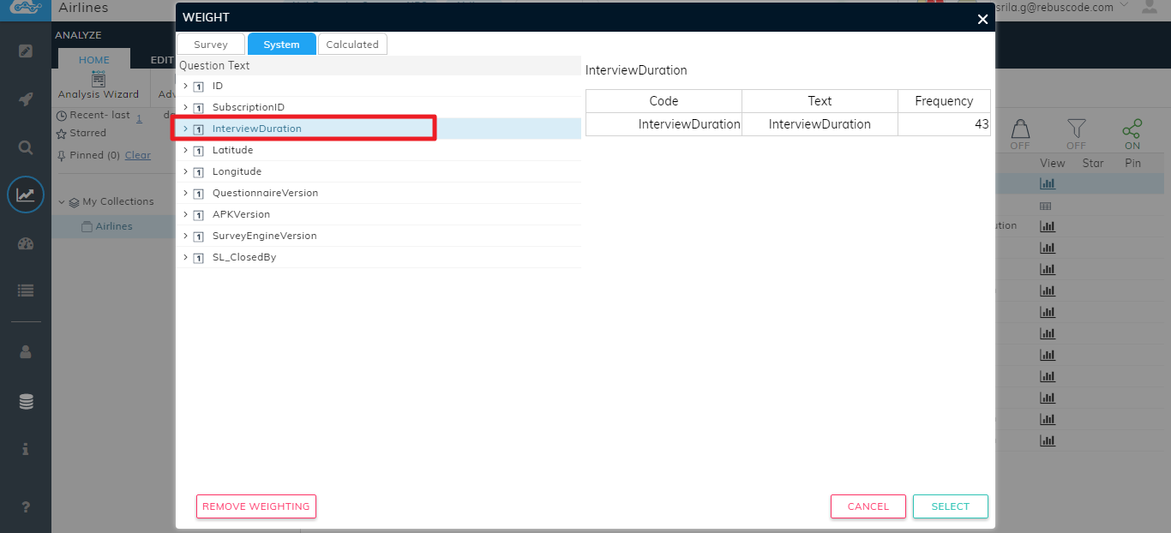Click the Text column header

tap(820, 101)
